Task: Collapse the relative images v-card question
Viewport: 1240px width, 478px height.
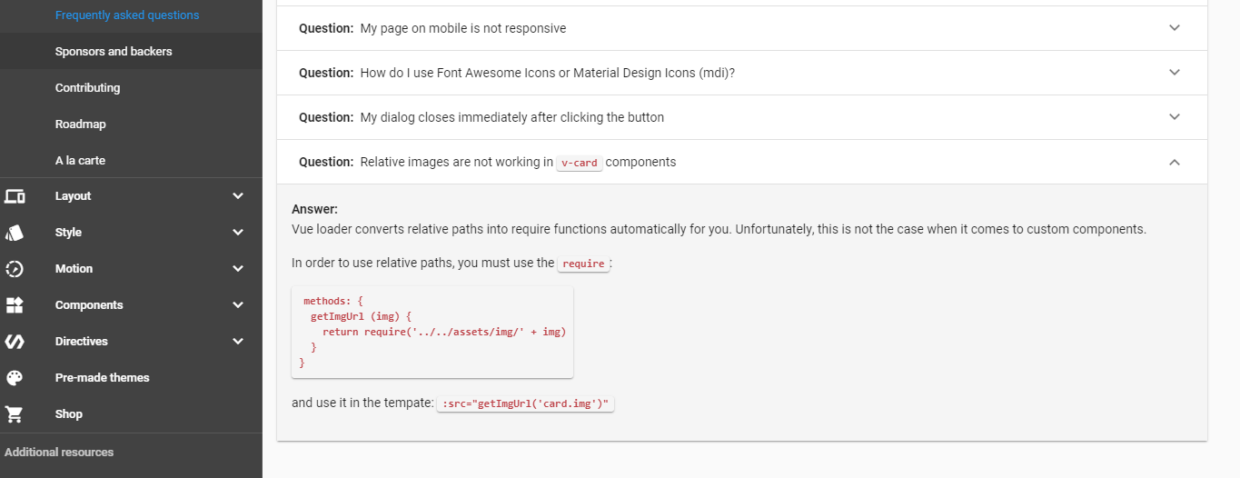Action: coord(1175,162)
